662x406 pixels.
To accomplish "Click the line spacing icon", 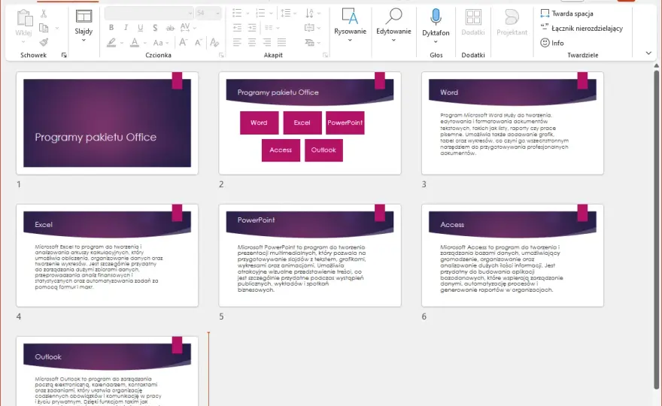I will (x=286, y=14).
